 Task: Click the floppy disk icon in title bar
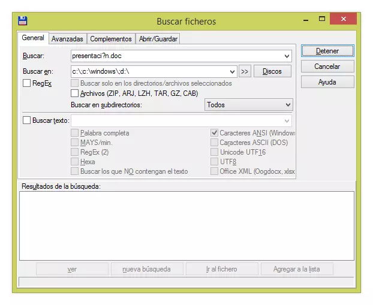coord(23,21)
